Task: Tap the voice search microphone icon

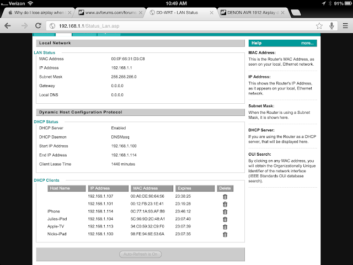Action: [331, 26]
